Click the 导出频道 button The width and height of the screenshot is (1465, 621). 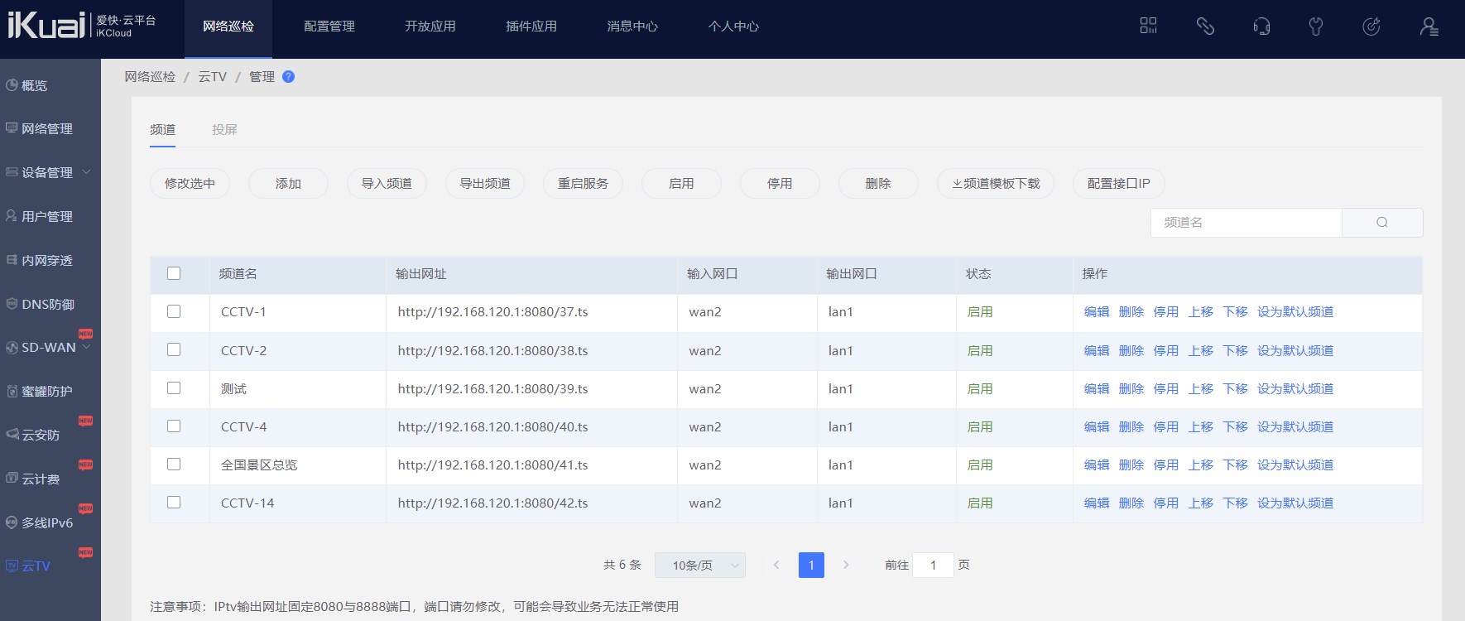[485, 183]
